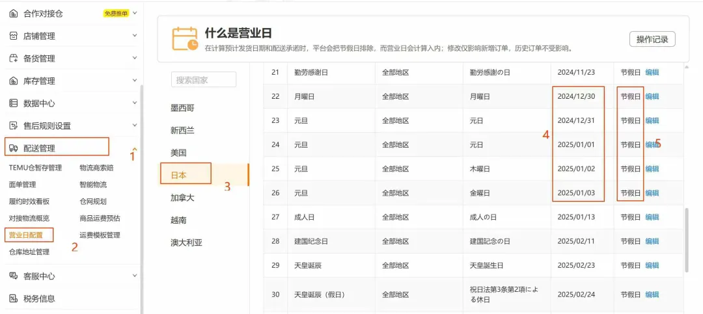Click the table's vertical scrollbar thumb
The width and height of the screenshot is (703, 314).
click(x=687, y=240)
